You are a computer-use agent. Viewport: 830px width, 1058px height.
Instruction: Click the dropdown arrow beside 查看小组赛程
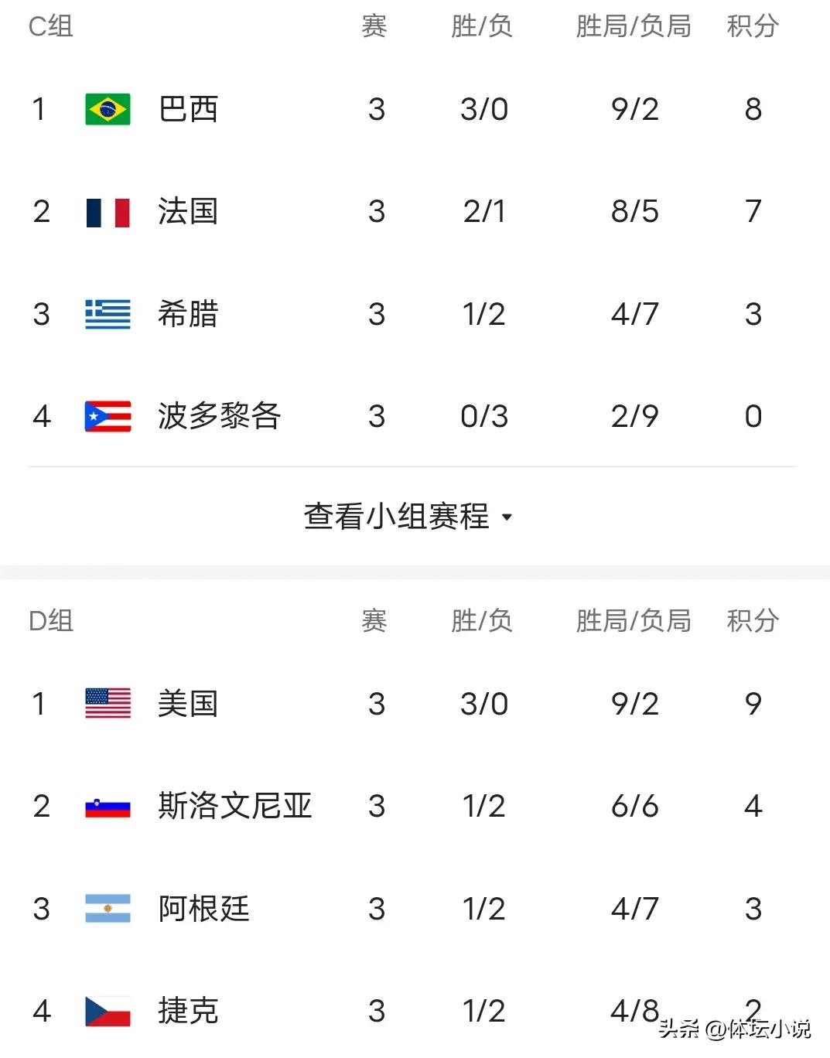(507, 517)
